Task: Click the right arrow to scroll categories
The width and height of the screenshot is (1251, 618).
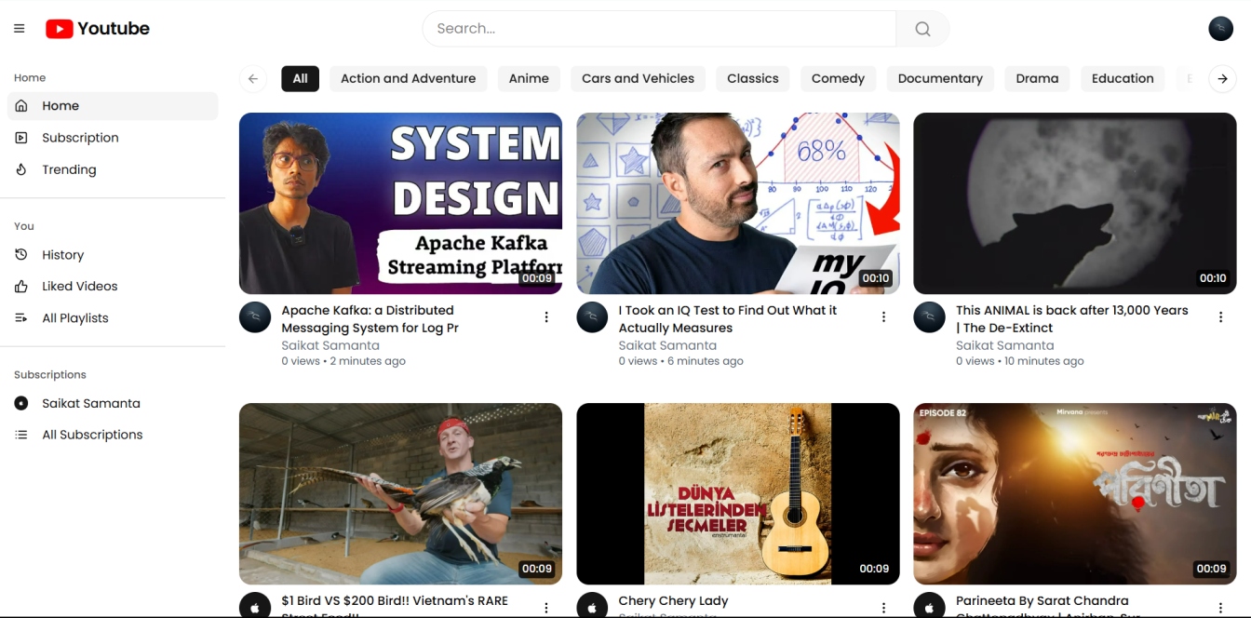Action: point(1223,78)
